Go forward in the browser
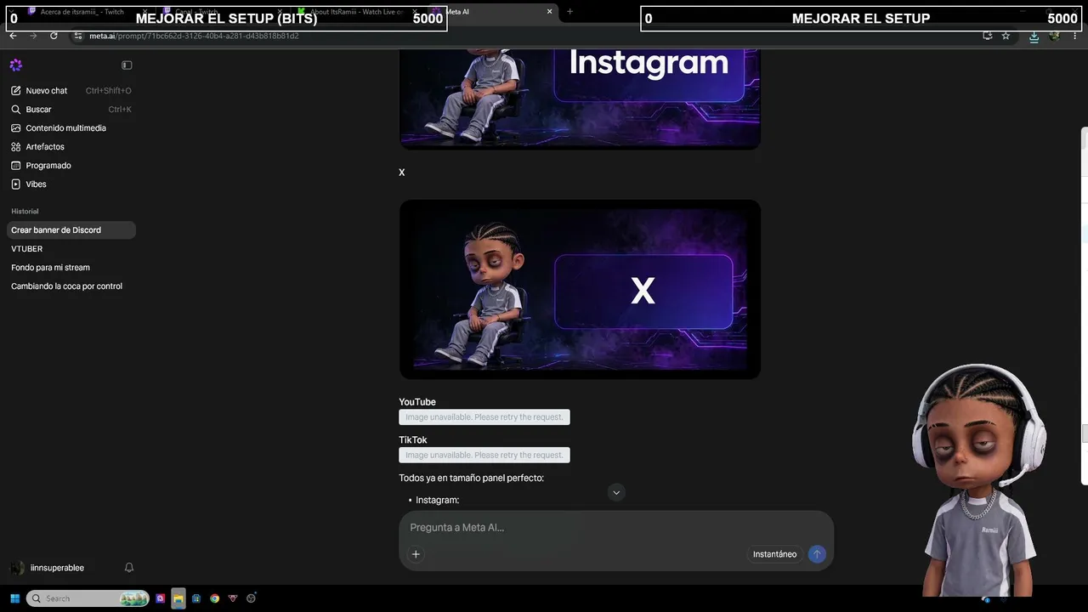The width and height of the screenshot is (1088, 612). click(33, 36)
